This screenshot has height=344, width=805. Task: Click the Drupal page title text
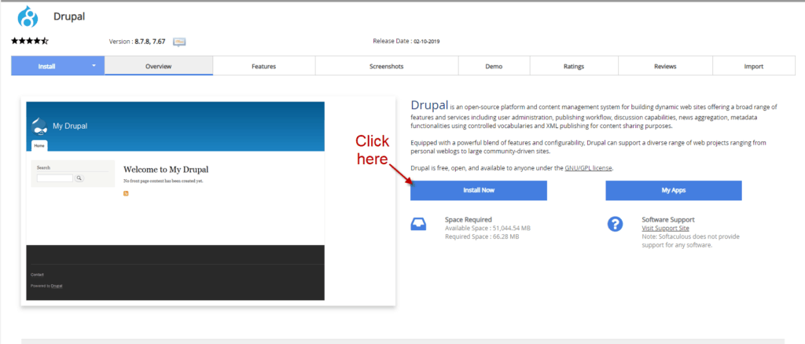[69, 16]
